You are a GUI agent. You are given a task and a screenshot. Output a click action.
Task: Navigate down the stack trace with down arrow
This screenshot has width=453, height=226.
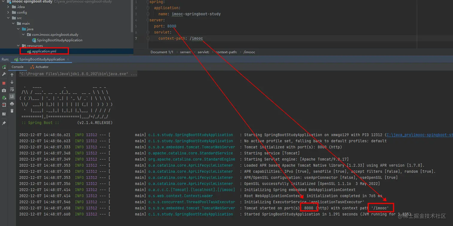(12, 82)
